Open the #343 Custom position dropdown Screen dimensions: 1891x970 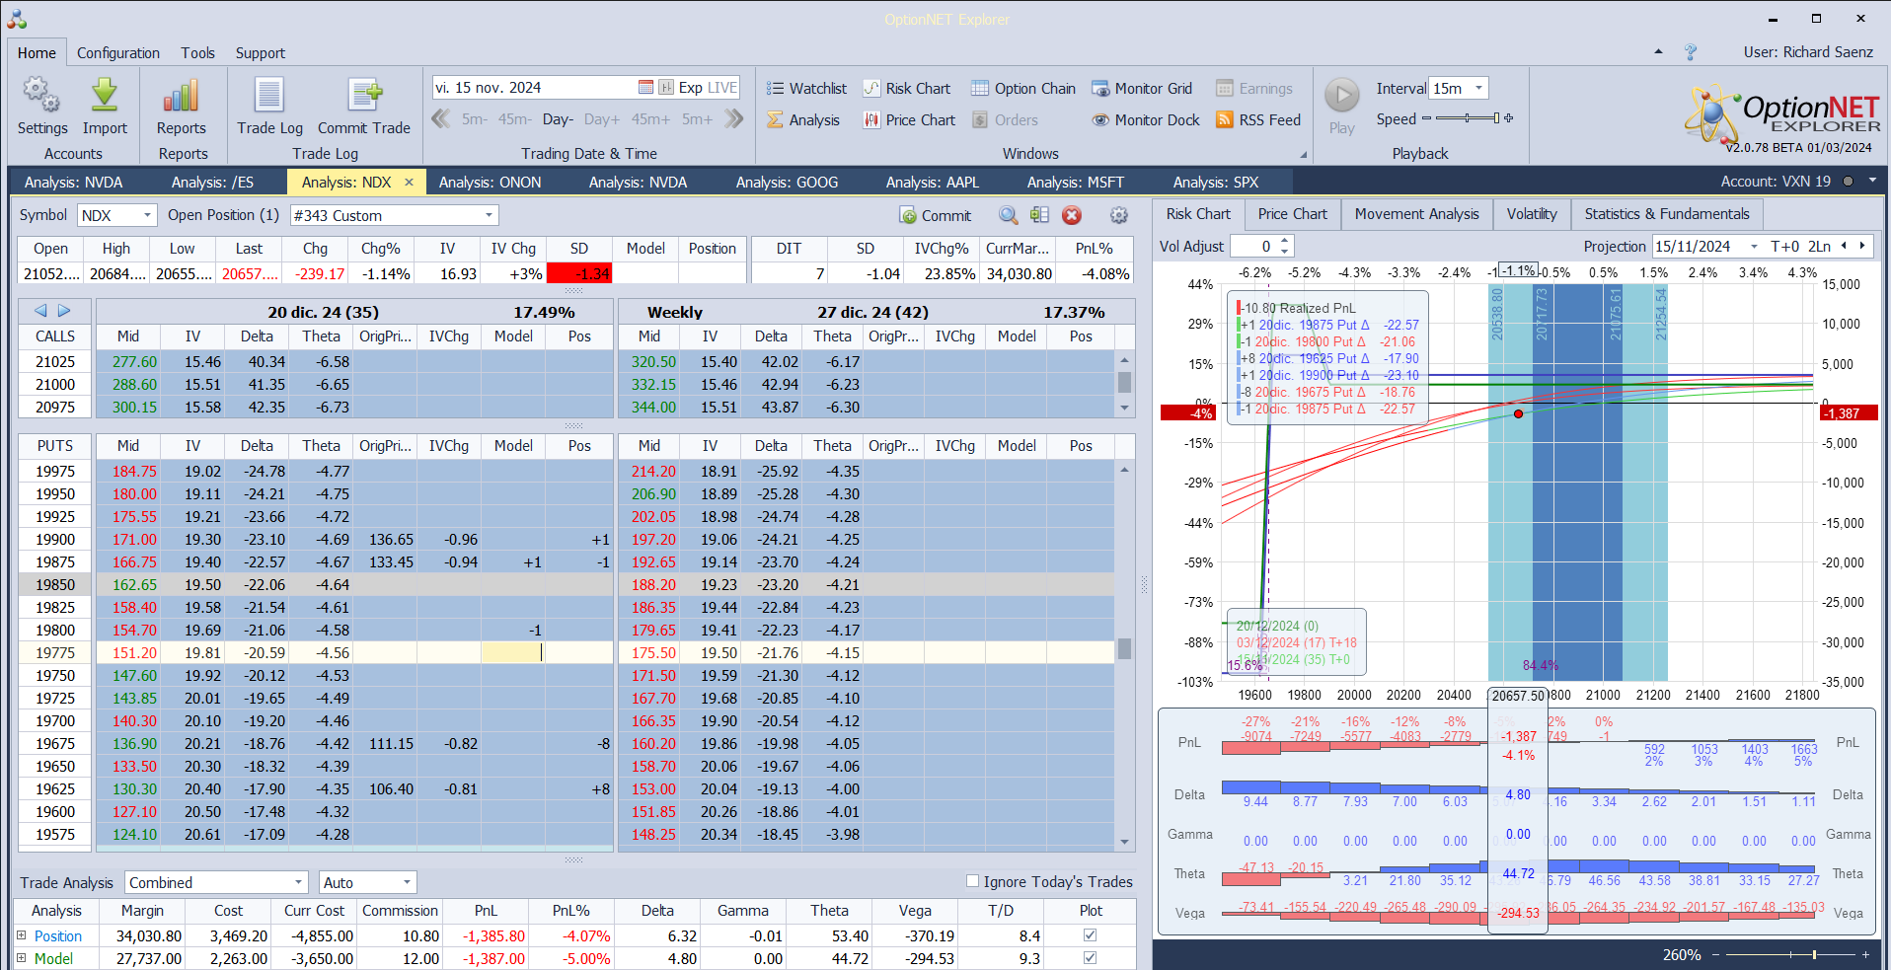pos(489,215)
